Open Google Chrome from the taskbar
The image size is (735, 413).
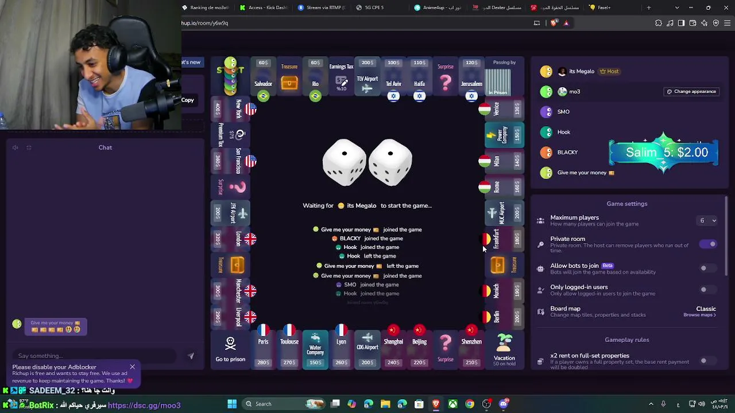pyautogui.click(x=470, y=404)
